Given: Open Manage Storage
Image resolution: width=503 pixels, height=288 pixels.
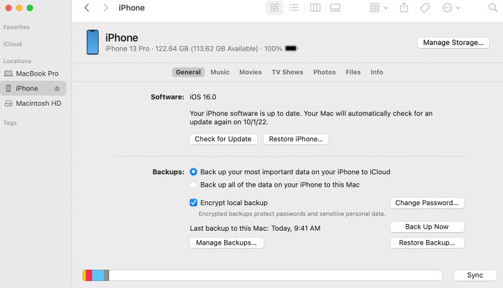Looking at the screenshot, I should click(453, 43).
